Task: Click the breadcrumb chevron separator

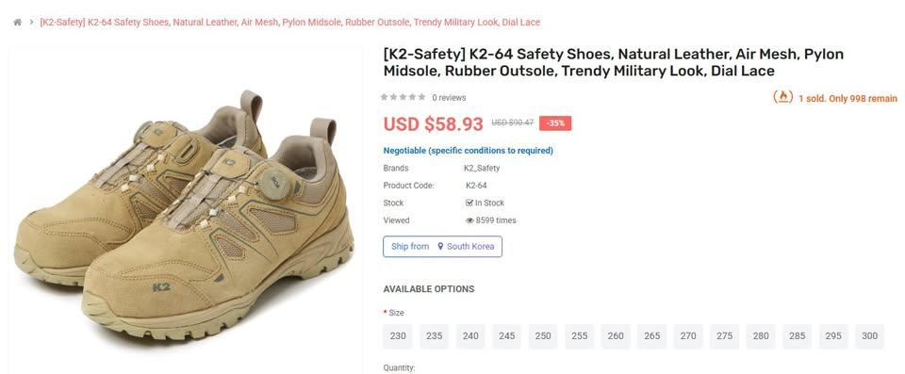Action: [31, 23]
